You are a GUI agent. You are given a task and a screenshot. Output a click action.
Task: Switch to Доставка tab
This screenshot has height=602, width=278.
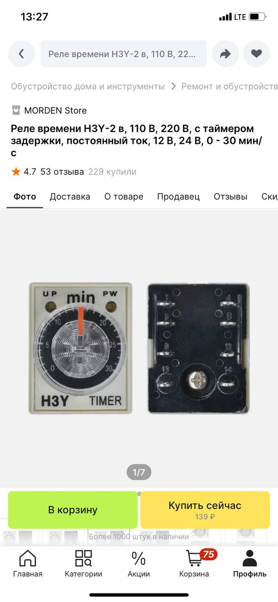click(x=70, y=197)
